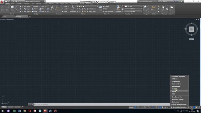Screen dimensions: 201x113
Task: Click the Group tool
Action: coord(145,8)
